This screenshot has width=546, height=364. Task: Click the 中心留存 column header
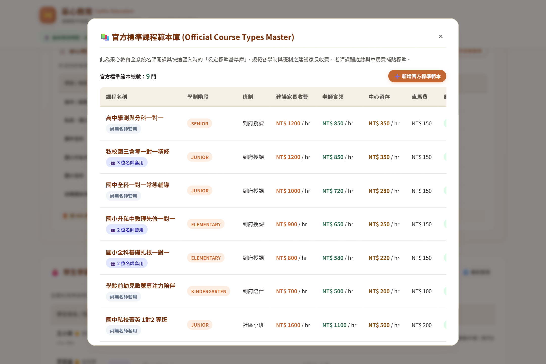(379, 97)
